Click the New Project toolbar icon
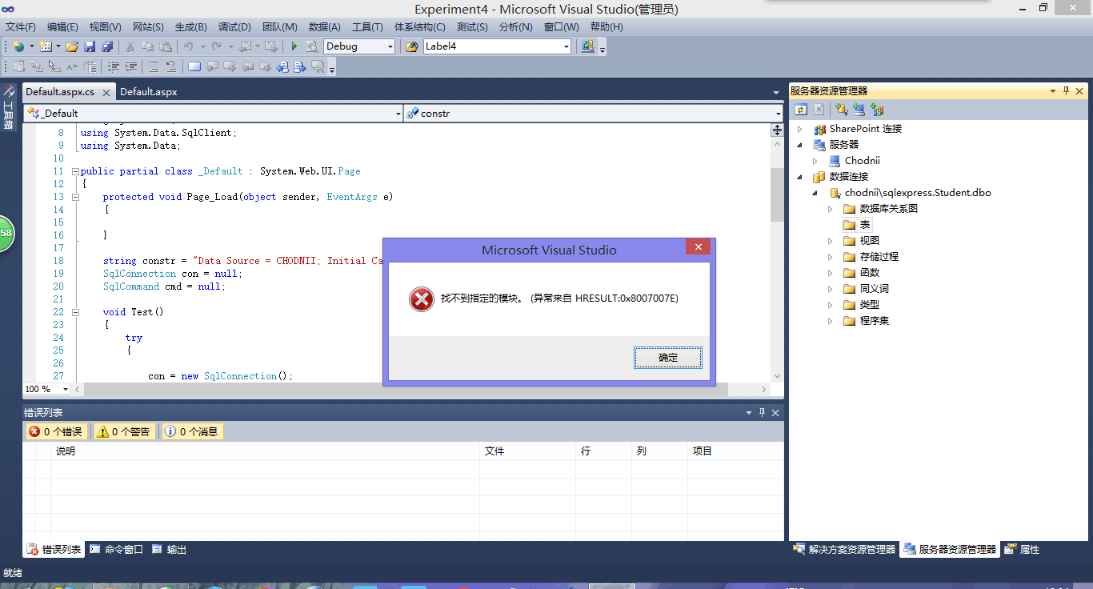Viewport: 1093px width, 589px height. click(x=18, y=46)
